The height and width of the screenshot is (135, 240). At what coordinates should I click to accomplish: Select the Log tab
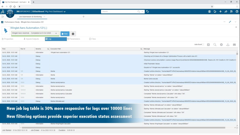(56, 39)
